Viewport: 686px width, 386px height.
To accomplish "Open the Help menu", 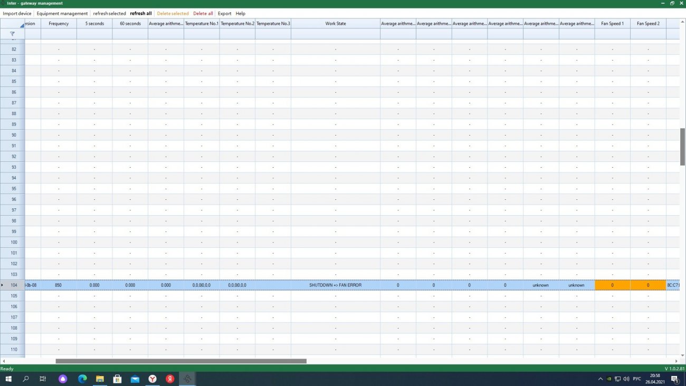I will 241,13.
